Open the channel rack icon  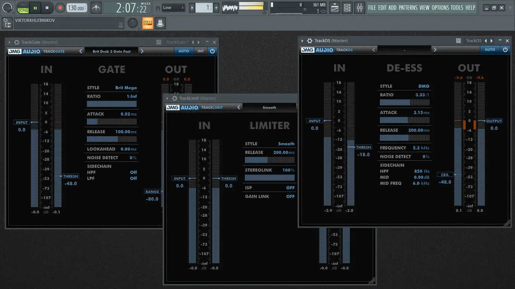point(347,8)
